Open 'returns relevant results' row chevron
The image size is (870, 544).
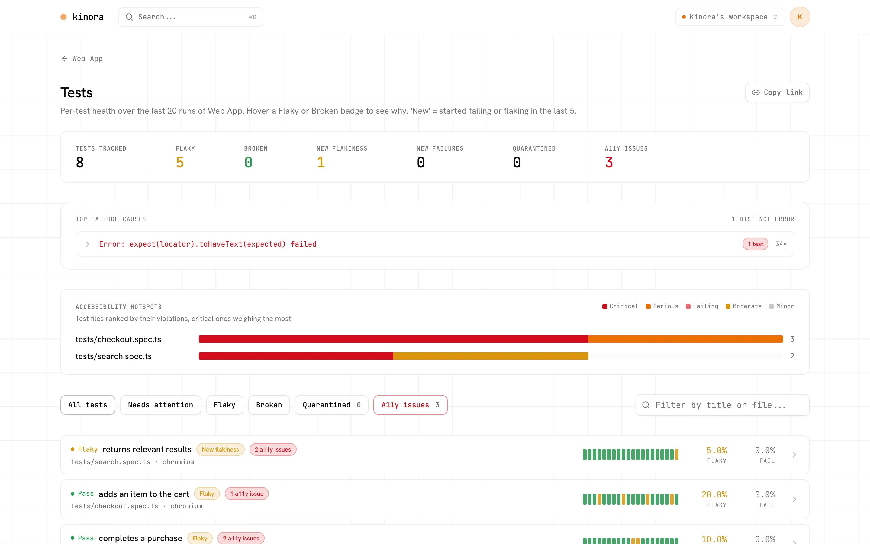[794, 455]
